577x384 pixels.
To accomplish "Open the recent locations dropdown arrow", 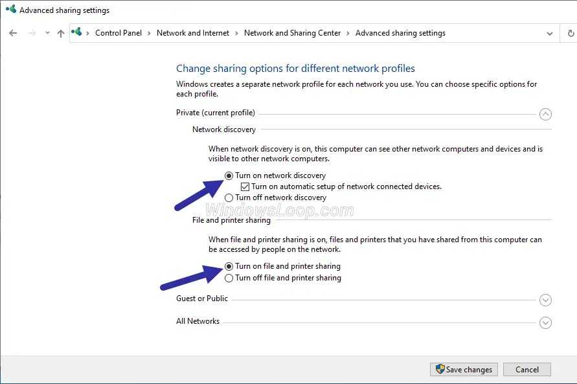I will tap(47, 33).
